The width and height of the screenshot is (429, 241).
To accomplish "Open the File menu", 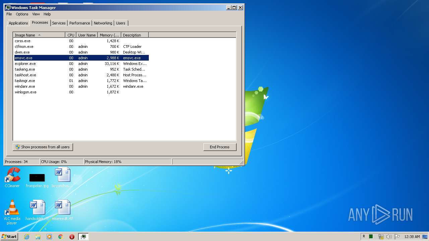I will click(x=9, y=14).
